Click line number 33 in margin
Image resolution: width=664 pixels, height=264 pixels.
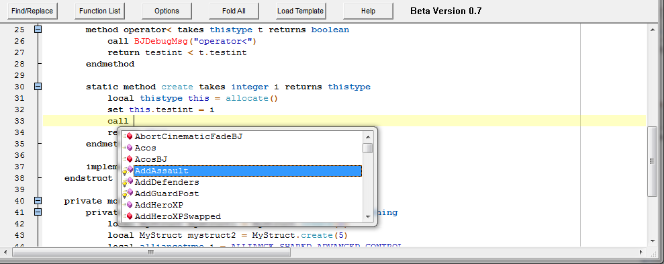tap(19, 121)
